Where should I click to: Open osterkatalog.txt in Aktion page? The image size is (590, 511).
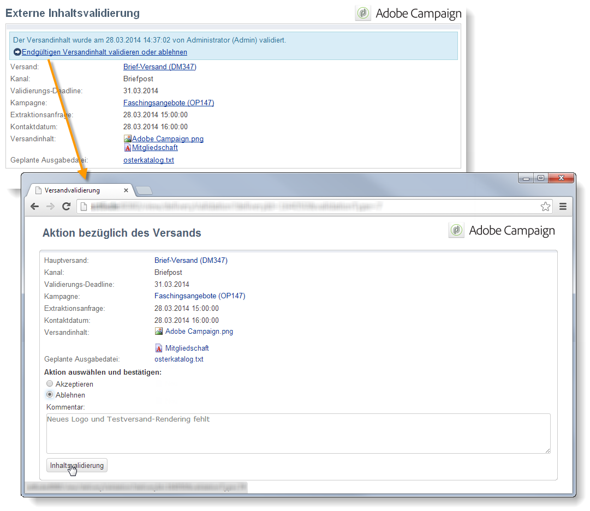pos(179,359)
